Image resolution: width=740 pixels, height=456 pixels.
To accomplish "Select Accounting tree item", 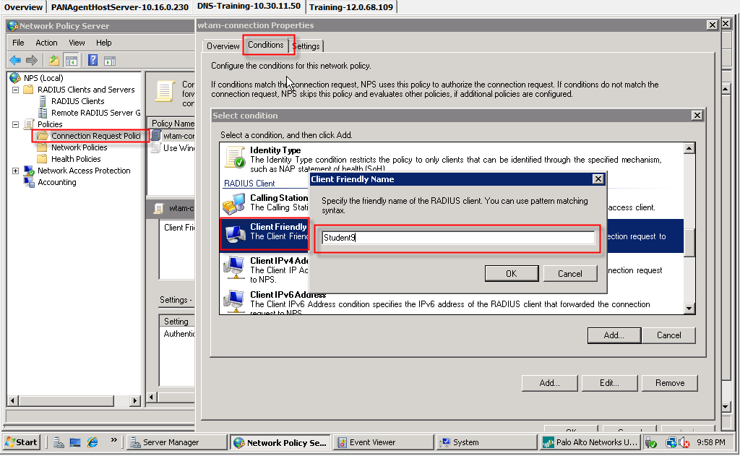I will pyautogui.click(x=56, y=182).
